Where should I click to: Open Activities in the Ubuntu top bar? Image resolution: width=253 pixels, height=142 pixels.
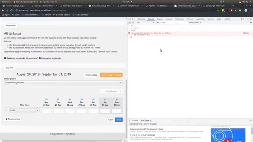[x=6, y=2]
